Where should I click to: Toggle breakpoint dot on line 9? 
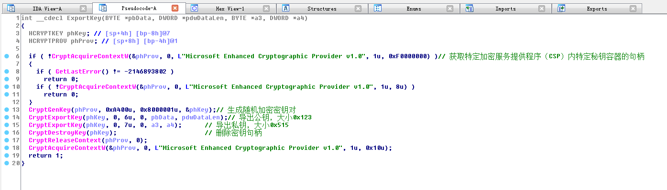pos(6,79)
